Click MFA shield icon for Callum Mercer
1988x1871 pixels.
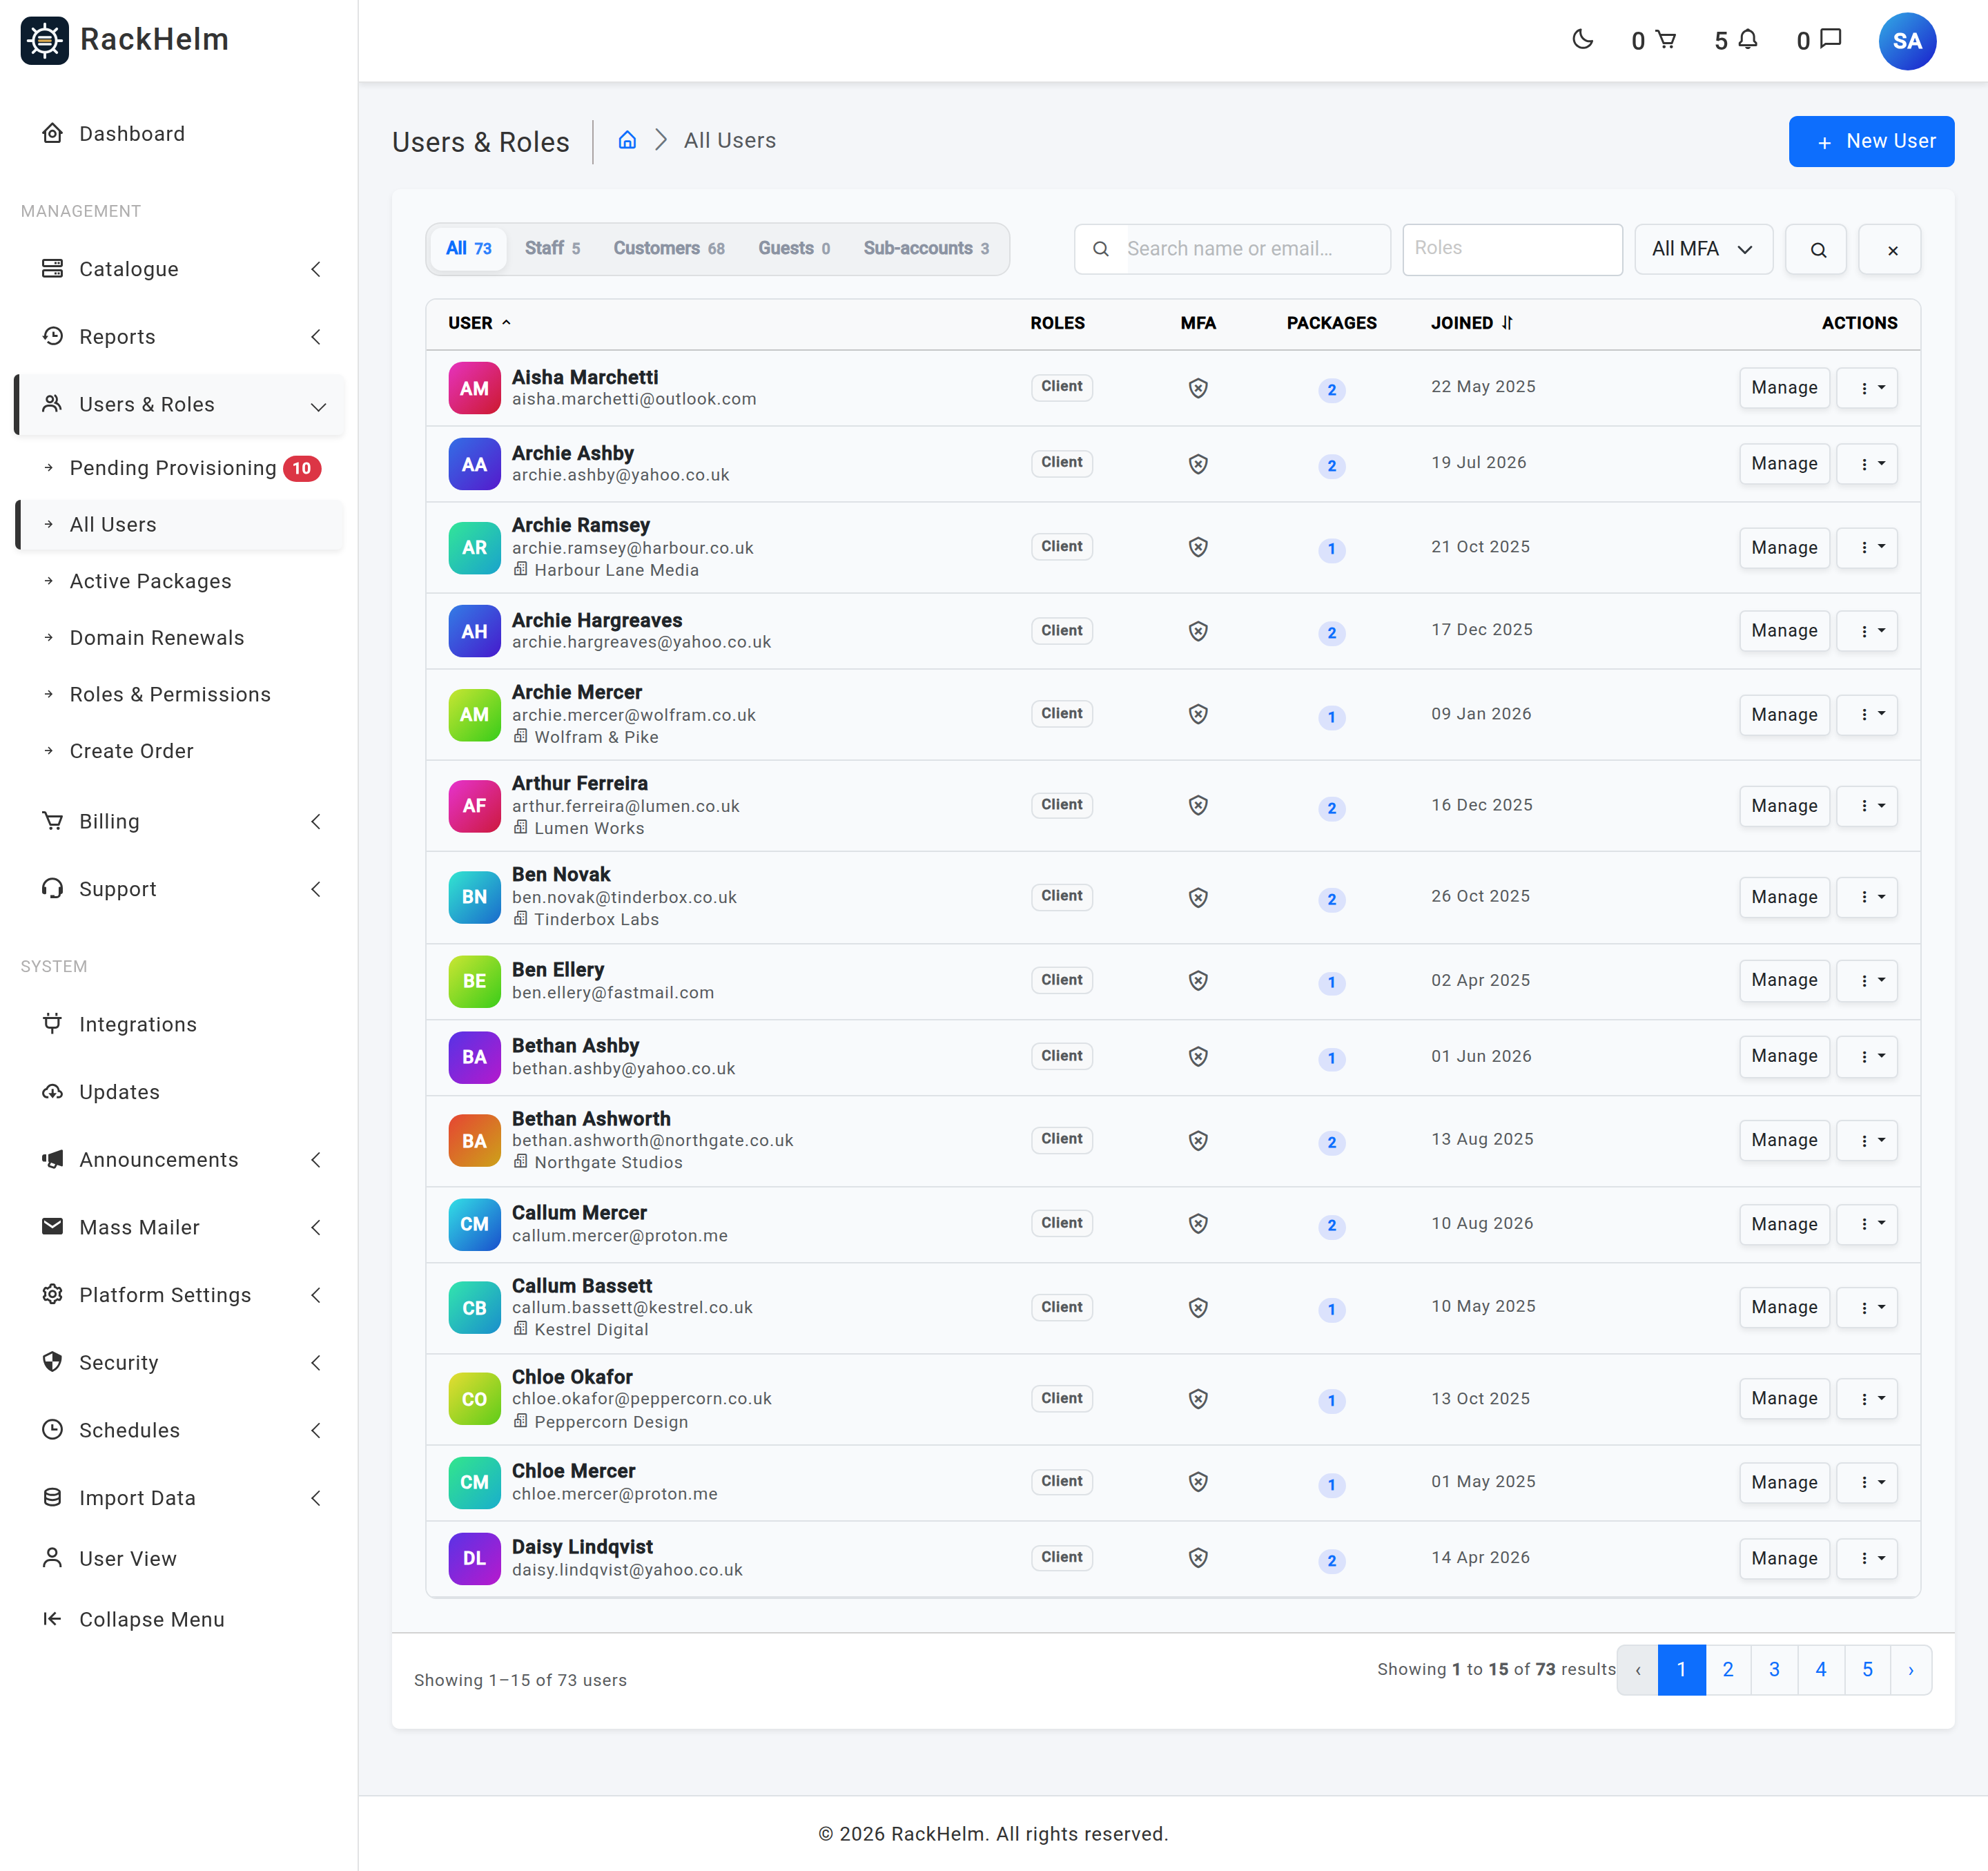click(x=1197, y=1223)
